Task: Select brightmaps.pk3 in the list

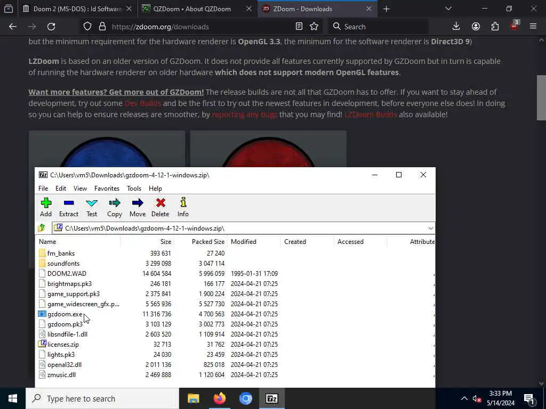Action: 69,283
